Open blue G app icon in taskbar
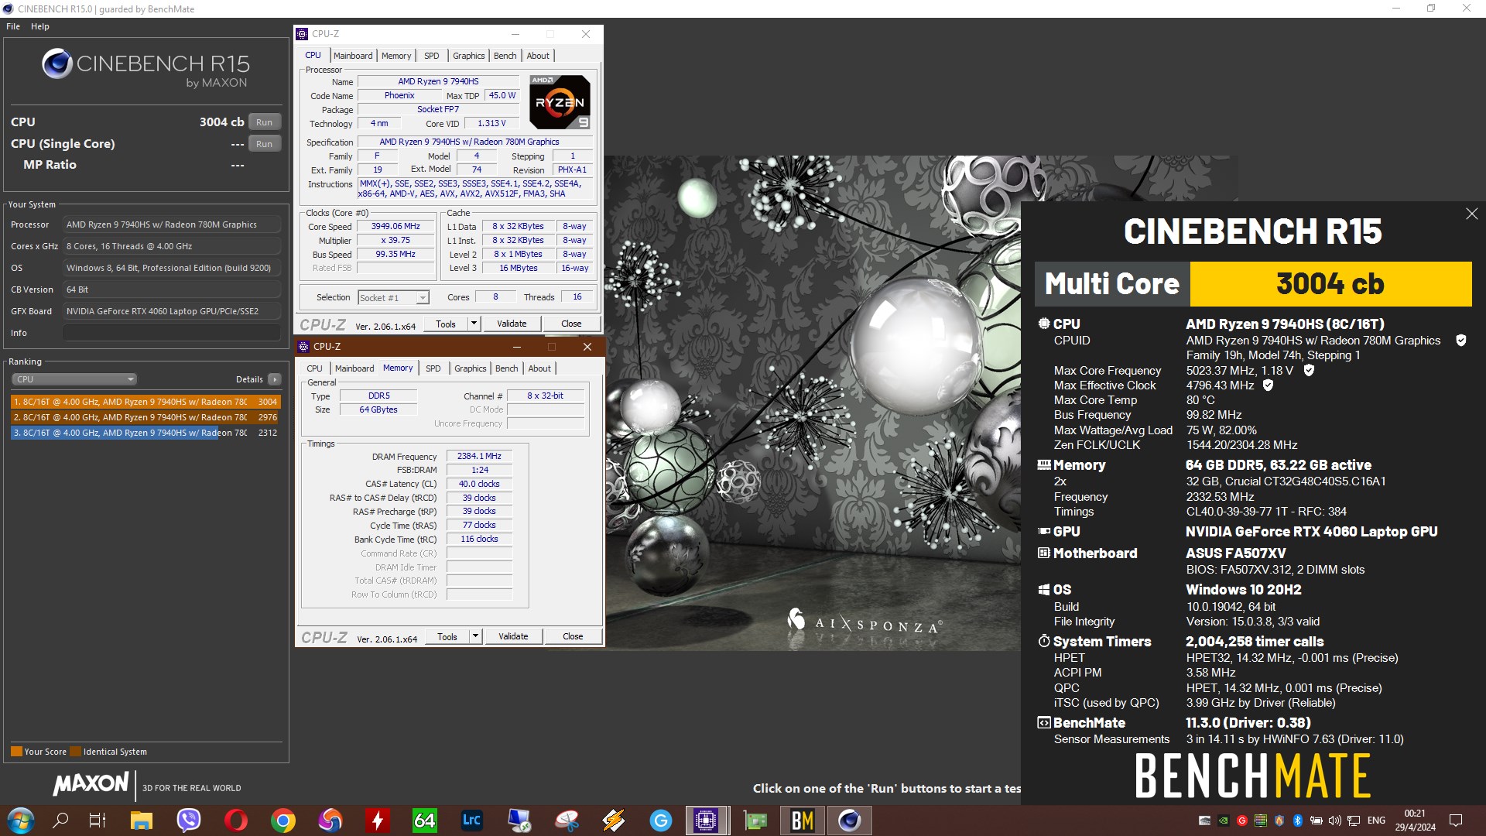Image resolution: width=1486 pixels, height=836 pixels. point(660,821)
